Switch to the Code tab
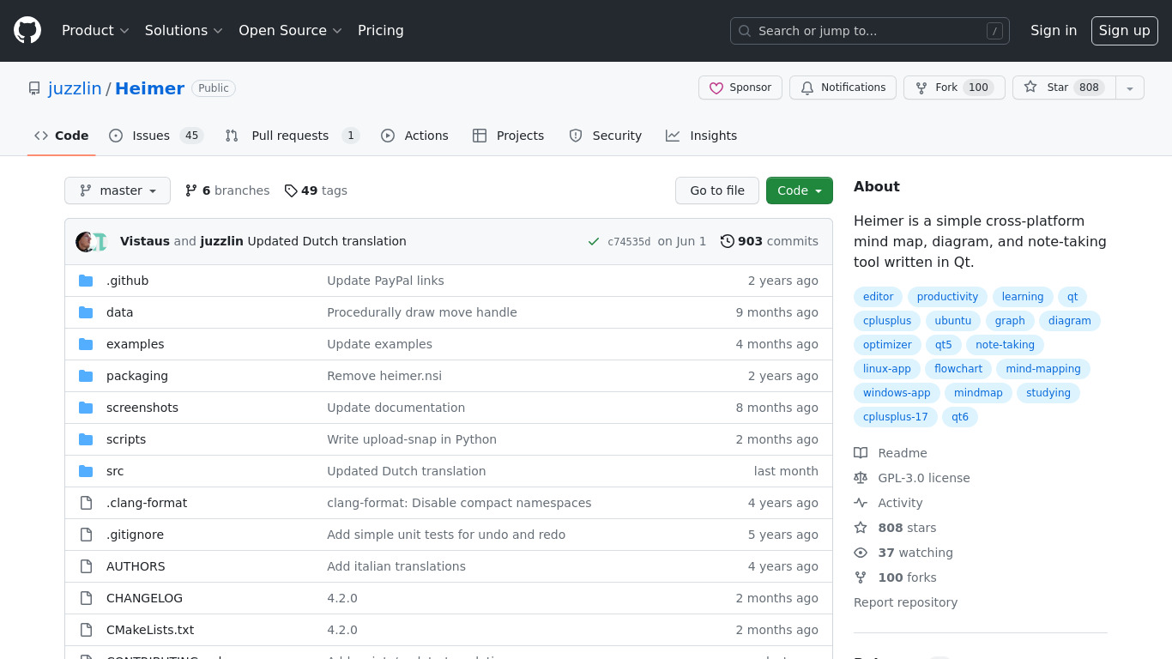The image size is (1172, 659). point(62,136)
